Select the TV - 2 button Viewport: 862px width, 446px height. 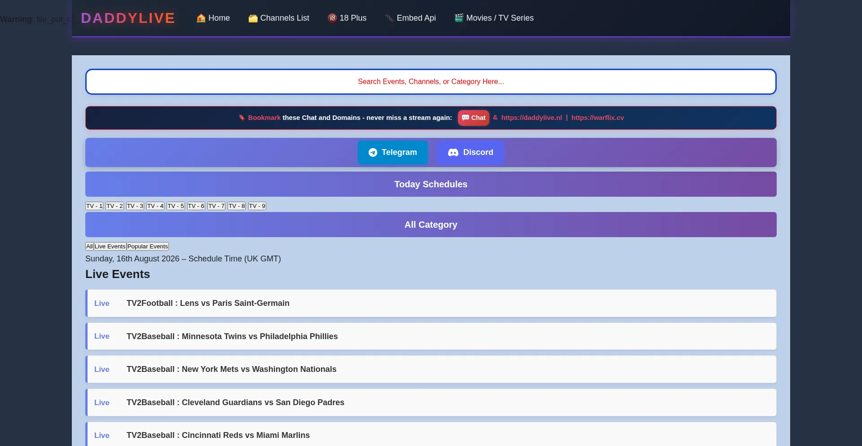pyautogui.click(x=114, y=206)
